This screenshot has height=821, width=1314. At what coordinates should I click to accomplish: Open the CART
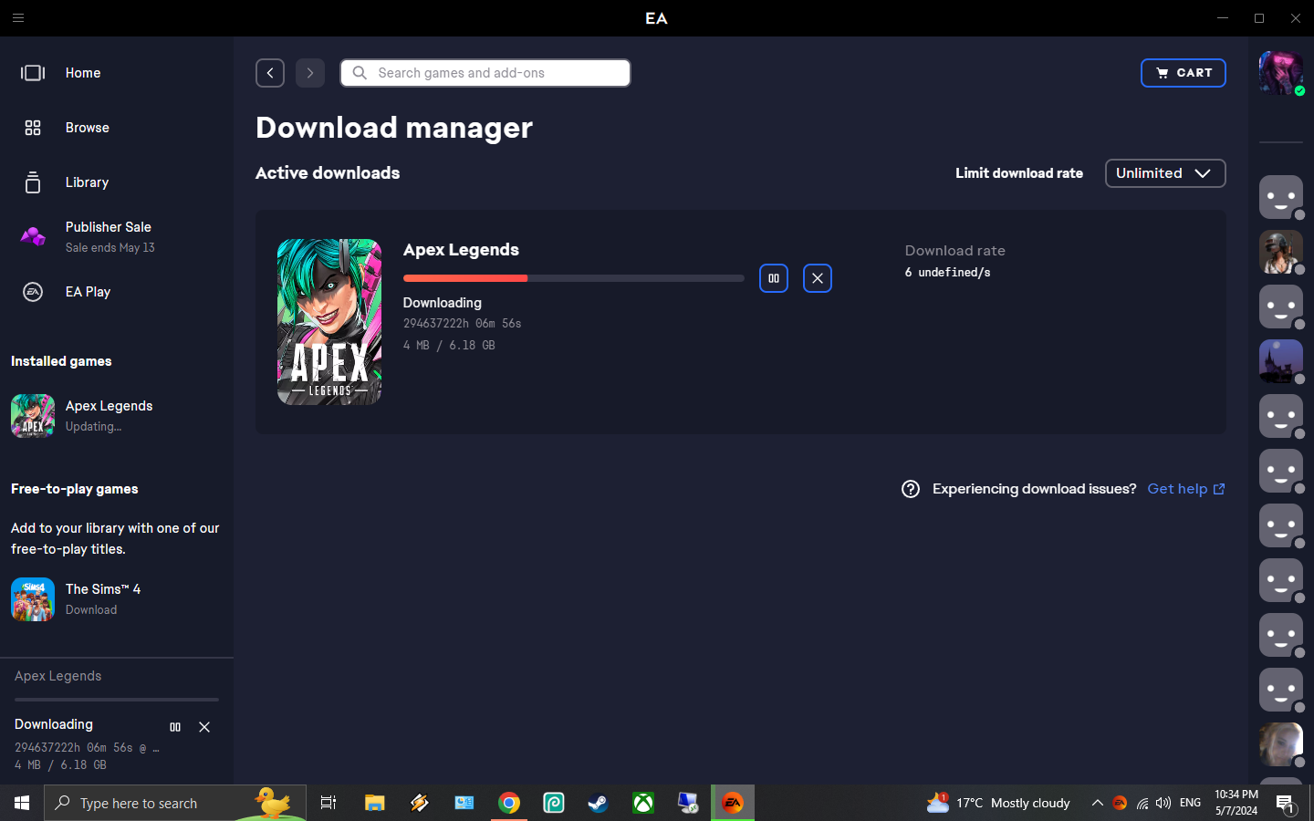pos(1184,73)
